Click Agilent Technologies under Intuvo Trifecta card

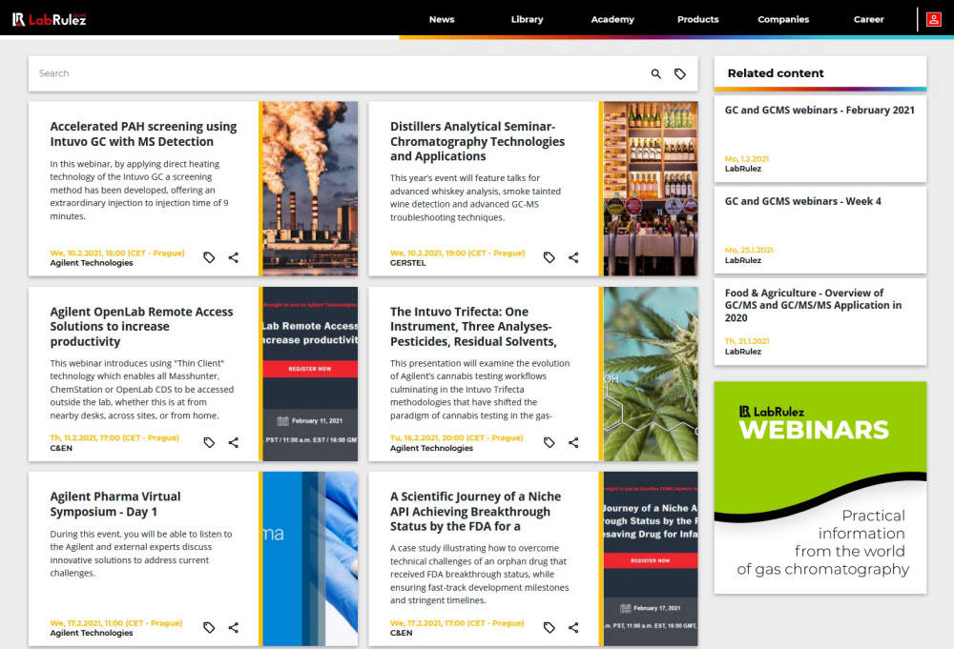point(431,448)
